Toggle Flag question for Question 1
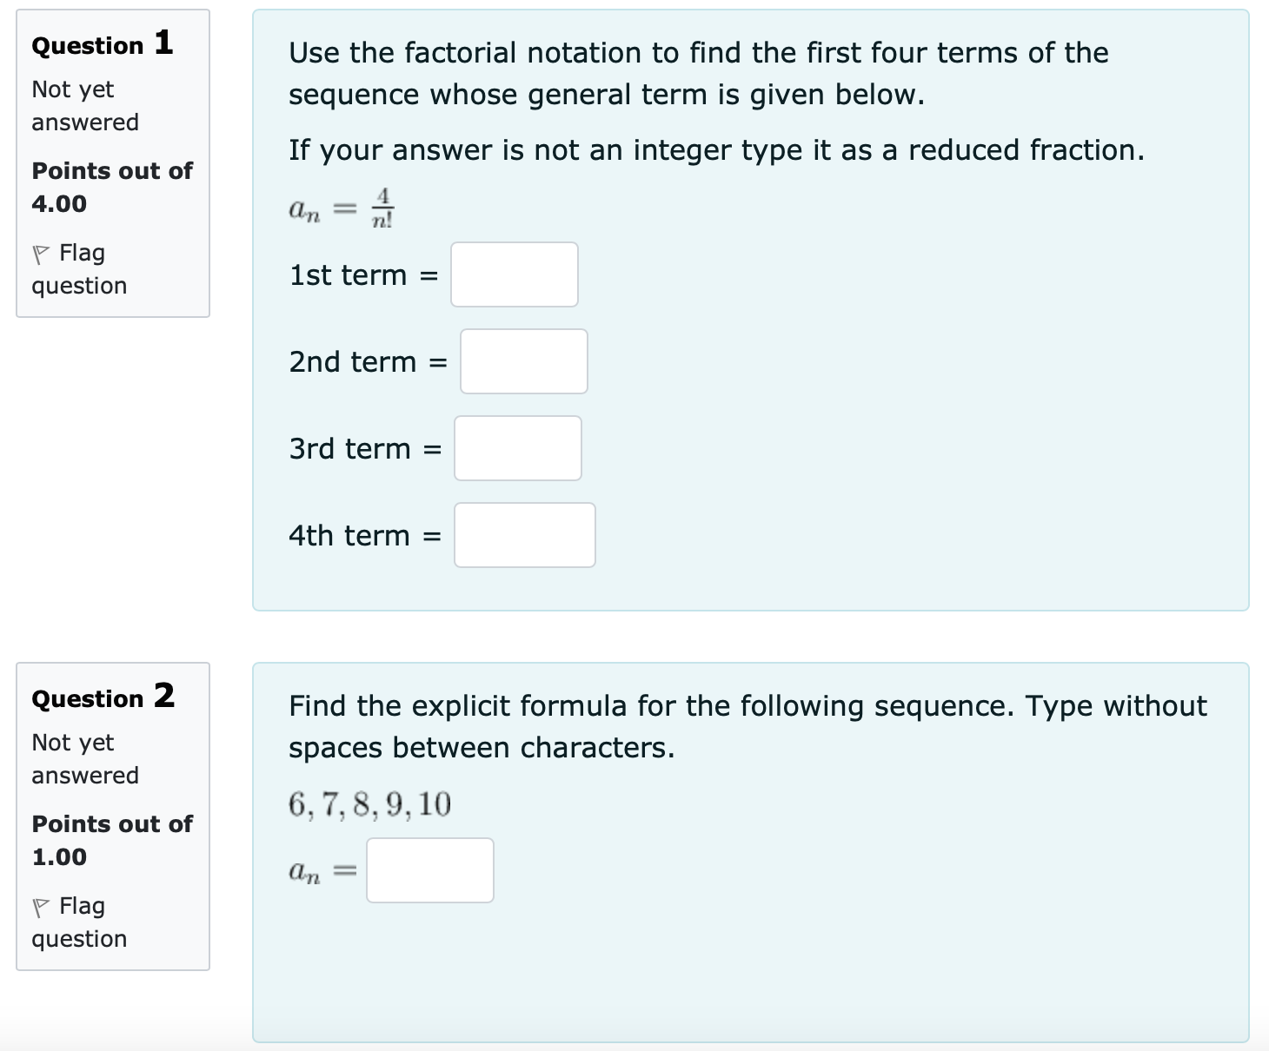 [78, 268]
